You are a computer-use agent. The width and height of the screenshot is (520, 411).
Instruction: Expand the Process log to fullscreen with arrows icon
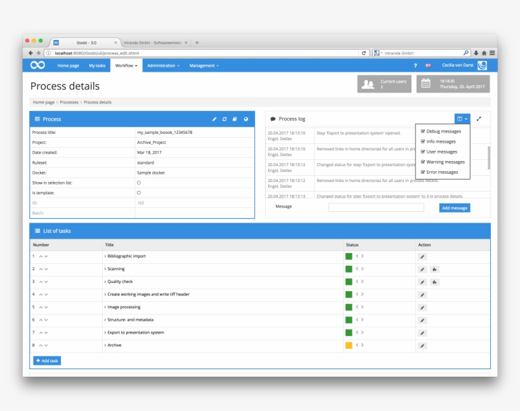[x=479, y=119]
